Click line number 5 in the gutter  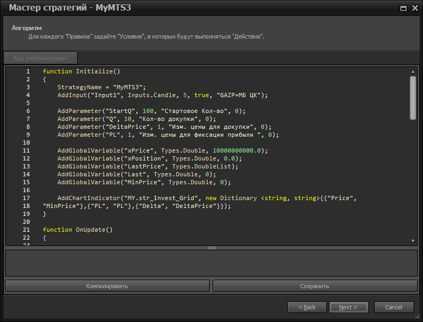pyautogui.click(x=28, y=103)
